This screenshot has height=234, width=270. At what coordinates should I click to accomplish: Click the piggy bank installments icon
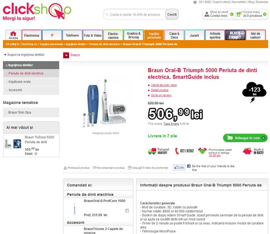248,151
